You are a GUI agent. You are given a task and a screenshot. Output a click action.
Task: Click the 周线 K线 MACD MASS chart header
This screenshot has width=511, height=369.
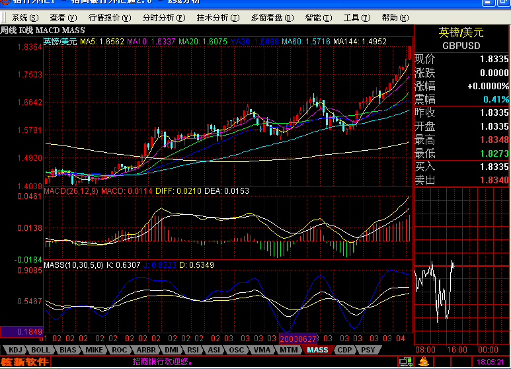click(x=43, y=30)
